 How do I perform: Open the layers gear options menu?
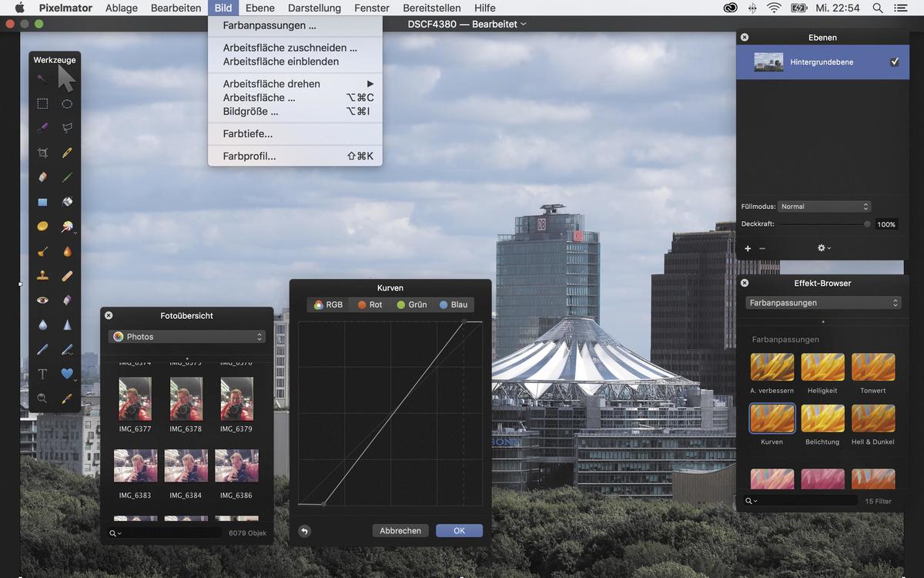pos(824,248)
